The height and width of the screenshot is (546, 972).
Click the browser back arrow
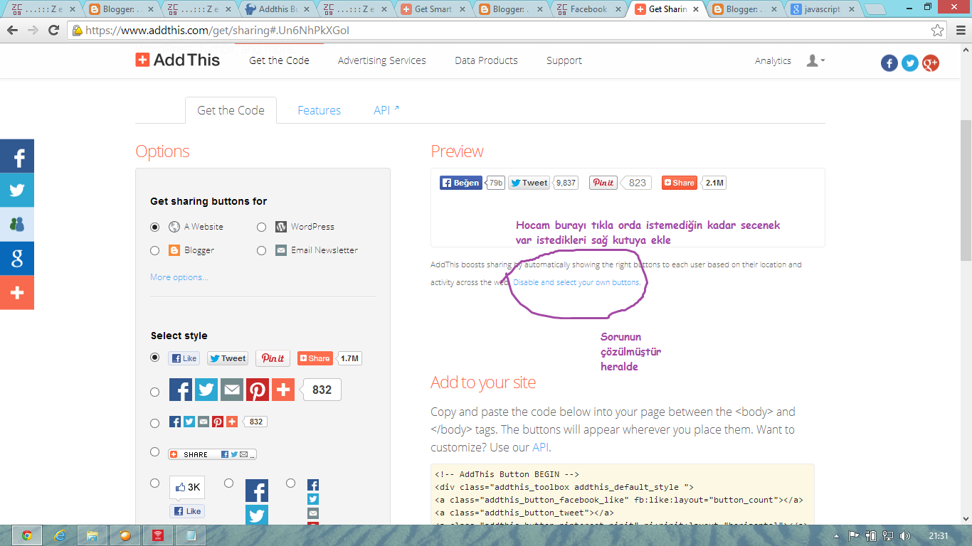(x=13, y=31)
